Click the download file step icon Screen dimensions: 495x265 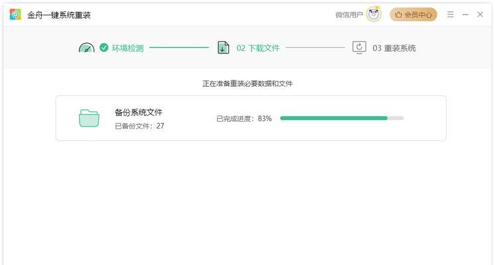[x=223, y=48]
